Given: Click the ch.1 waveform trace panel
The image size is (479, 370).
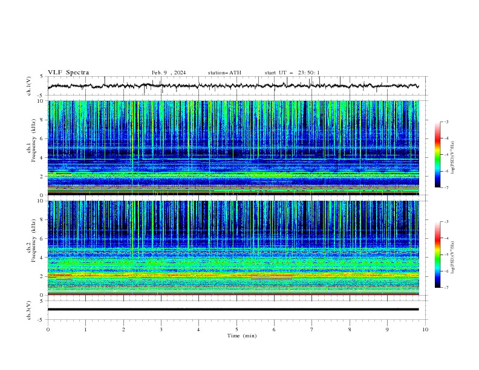Looking at the screenshot, I should click(238, 86).
